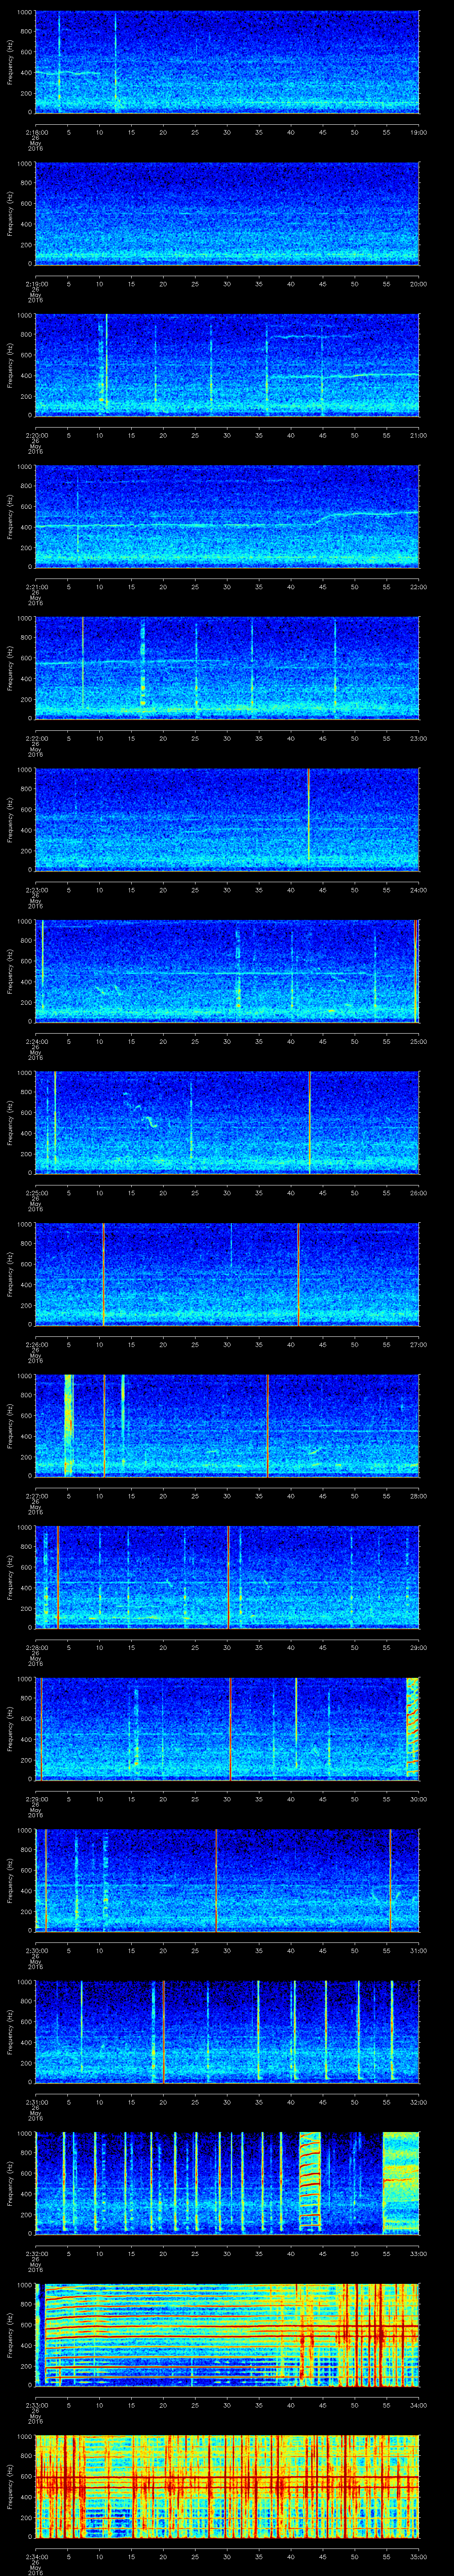Click the 23:00 end time label
This screenshot has height=2576, width=454.
419,738
